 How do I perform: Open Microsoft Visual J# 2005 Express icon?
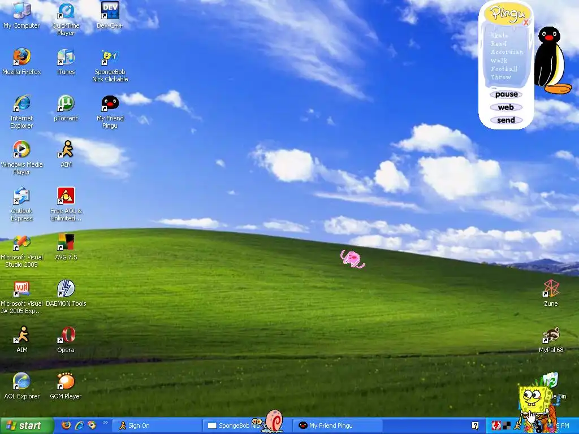(21, 297)
